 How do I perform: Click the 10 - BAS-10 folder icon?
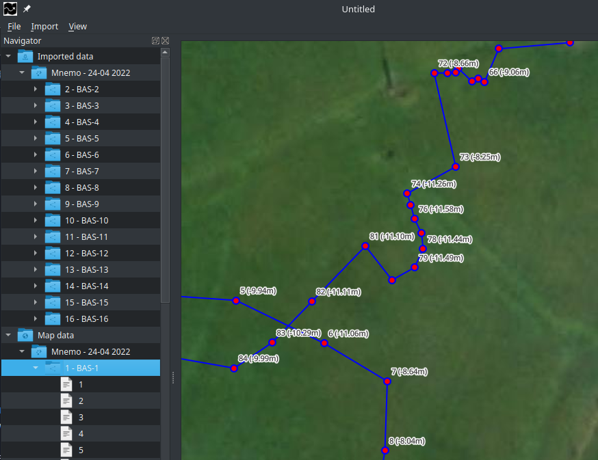coord(53,220)
